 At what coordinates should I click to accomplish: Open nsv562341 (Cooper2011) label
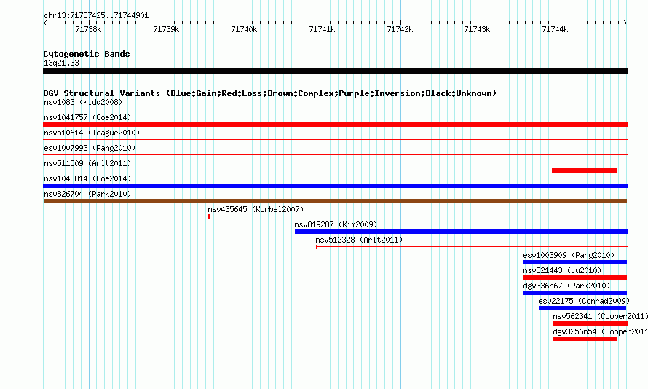click(x=601, y=316)
